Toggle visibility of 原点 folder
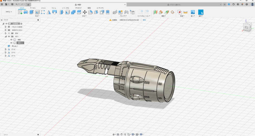 coord(9,33)
